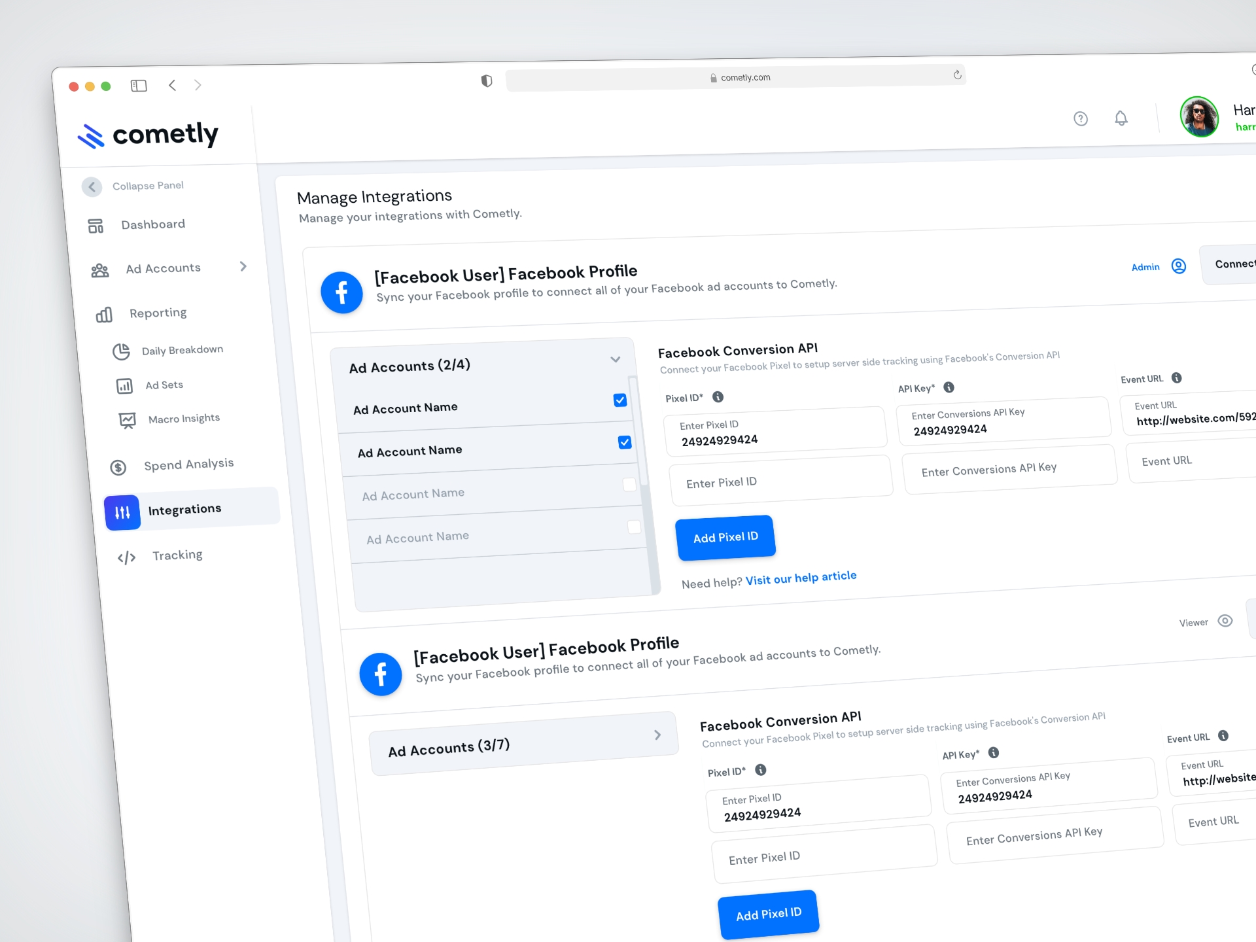Expand the Ad Accounts (3/7) section

[657, 735]
